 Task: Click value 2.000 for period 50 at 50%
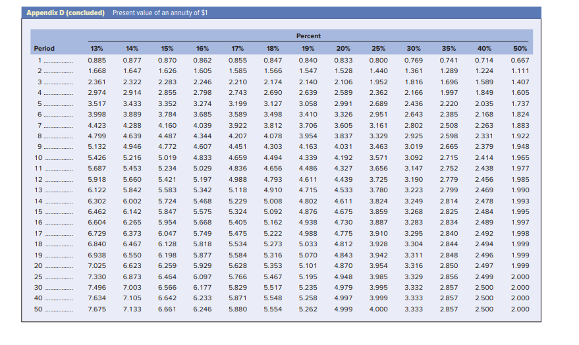[x=520, y=309]
